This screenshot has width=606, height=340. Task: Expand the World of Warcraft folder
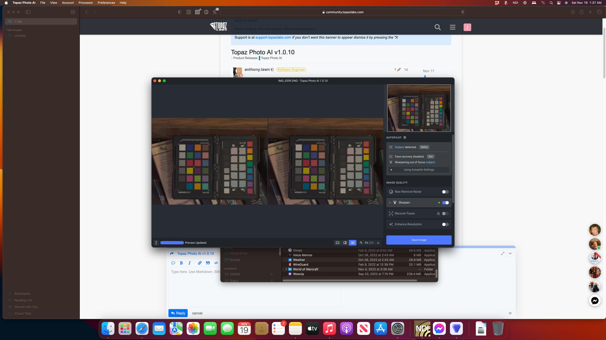tap(286, 269)
